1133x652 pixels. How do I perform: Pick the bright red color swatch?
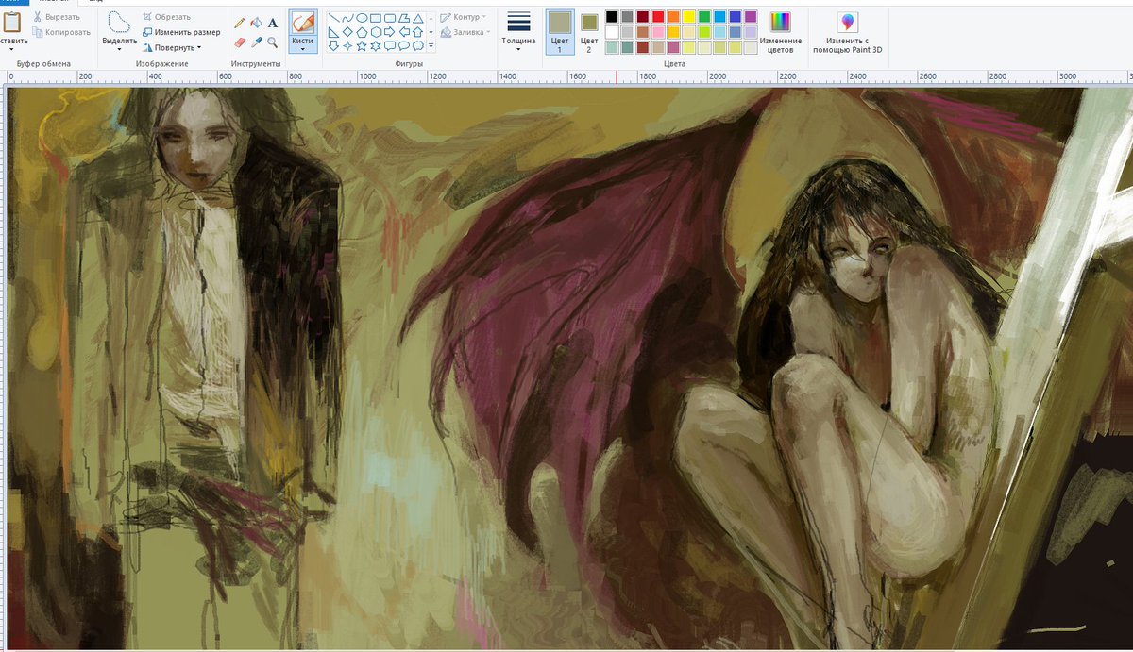coord(658,17)
